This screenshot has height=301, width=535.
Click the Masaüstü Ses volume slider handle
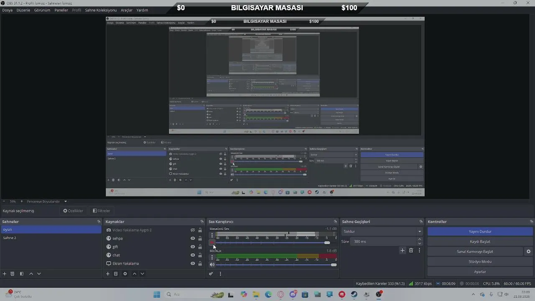(327, 243)
